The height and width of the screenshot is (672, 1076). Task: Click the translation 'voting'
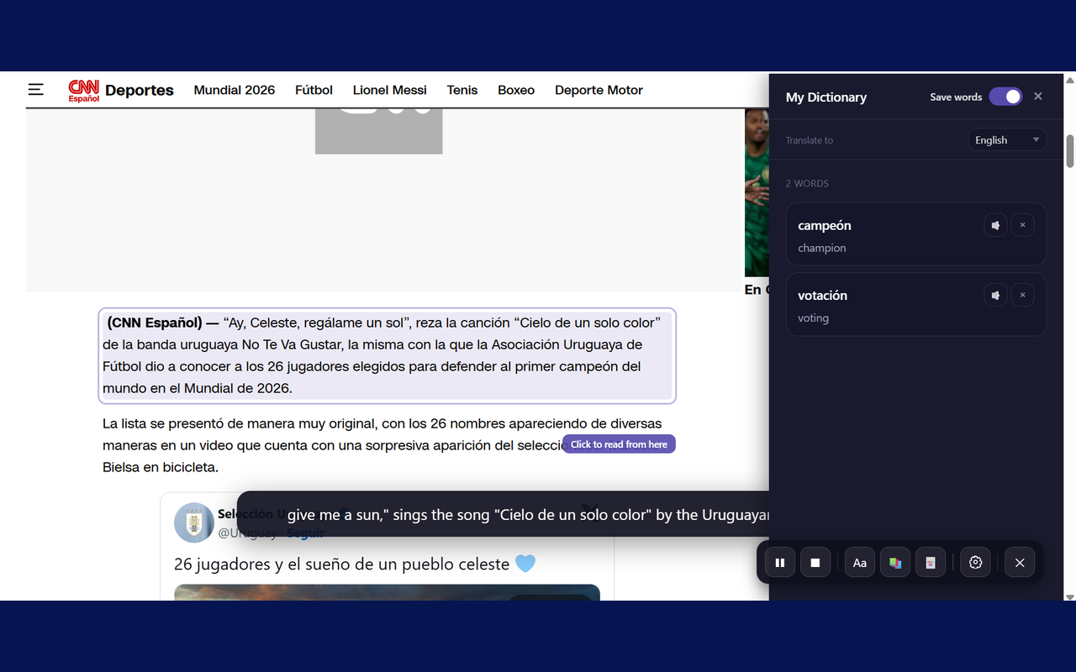point(814,318)
